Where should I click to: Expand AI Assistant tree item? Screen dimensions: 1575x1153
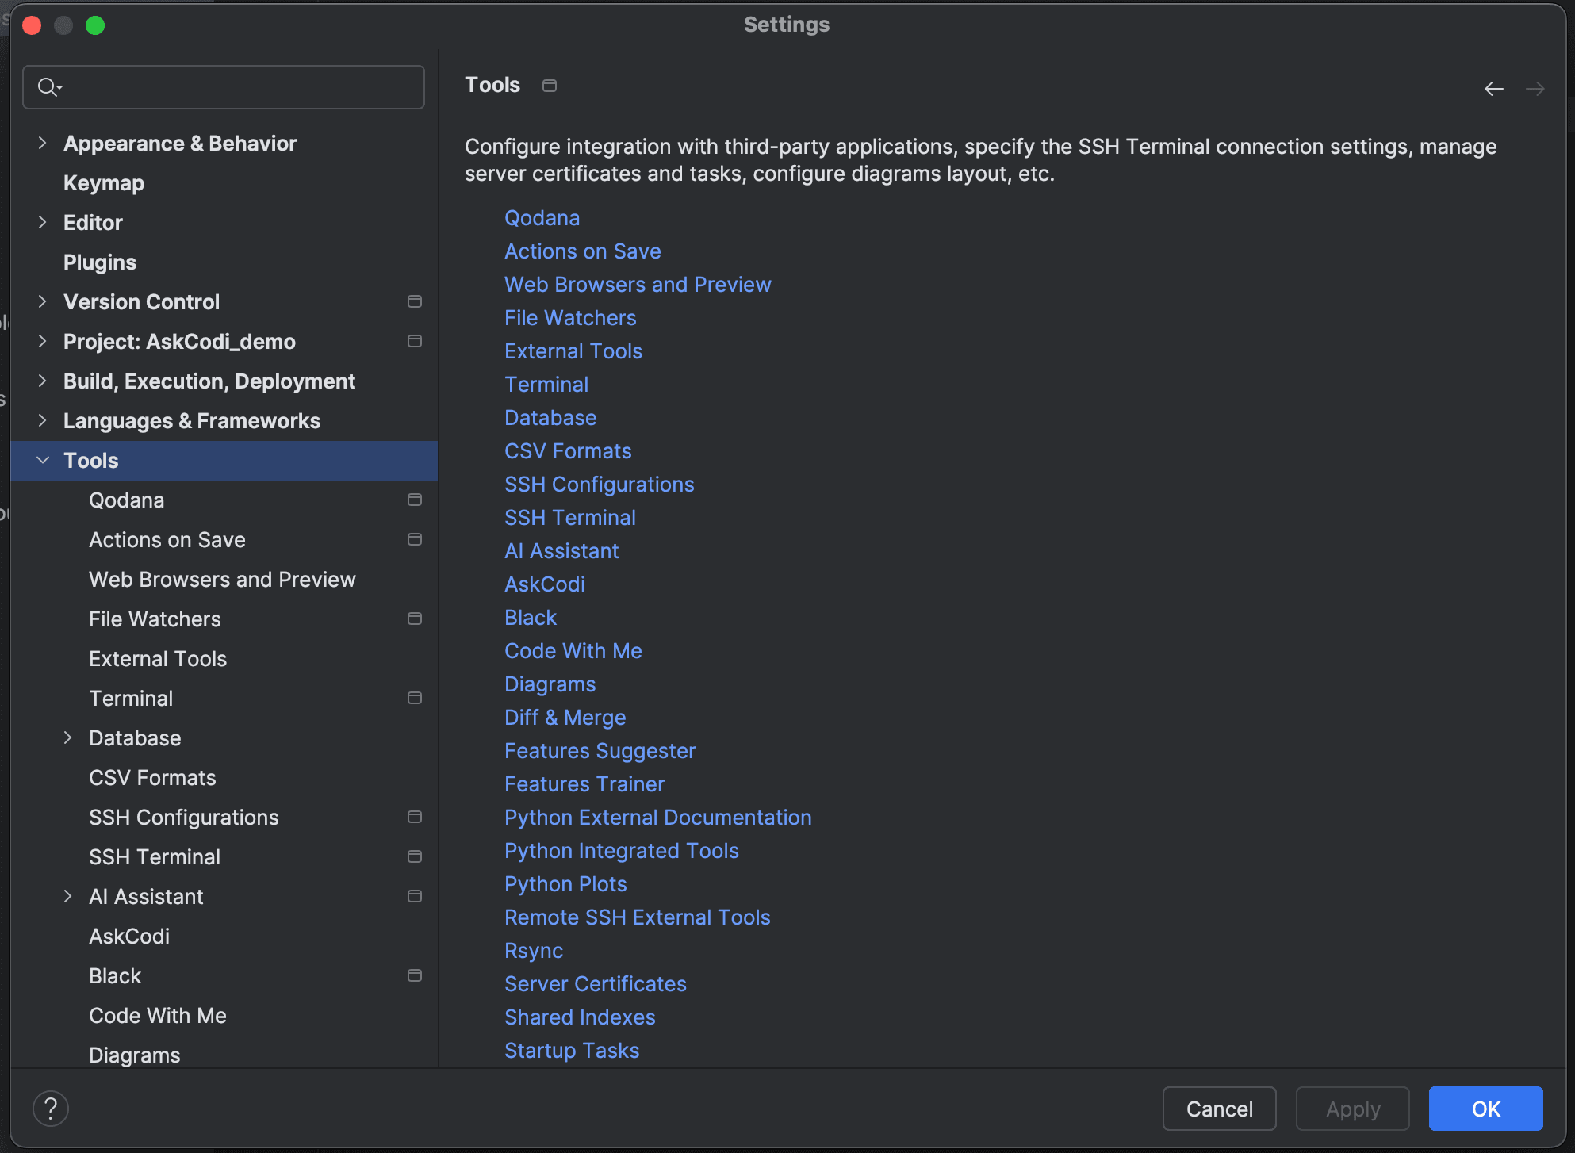pos(67,896)
